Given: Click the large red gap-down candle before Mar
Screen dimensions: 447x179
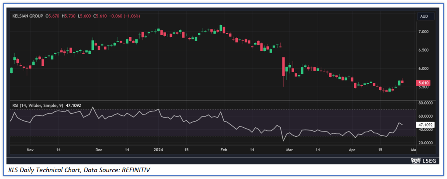Looking at the screenshot, I should click(x=283, y=67).
